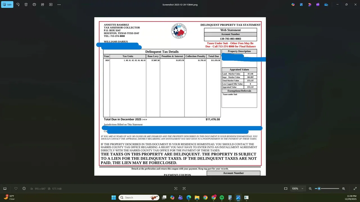Print the image using the printer icon

pos(34,4)
